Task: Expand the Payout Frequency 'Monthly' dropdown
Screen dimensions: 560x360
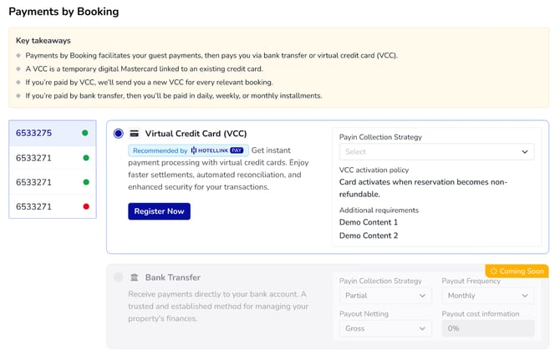Action: pos(488,296)
